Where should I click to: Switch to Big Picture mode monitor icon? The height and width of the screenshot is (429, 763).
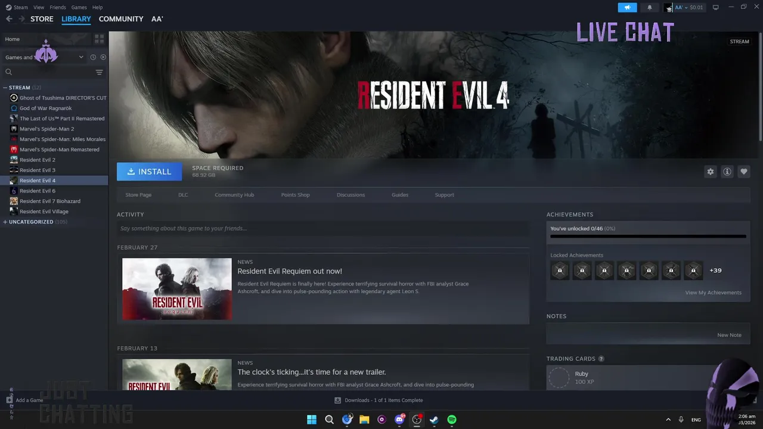[x=716, y=7]
